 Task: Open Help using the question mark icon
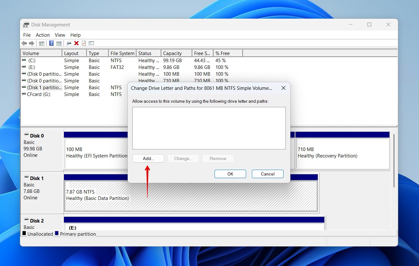tap(51, 43)
